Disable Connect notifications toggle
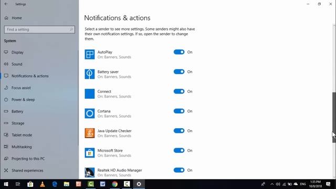Screen dimensions: 336x189 click(179, 91)
